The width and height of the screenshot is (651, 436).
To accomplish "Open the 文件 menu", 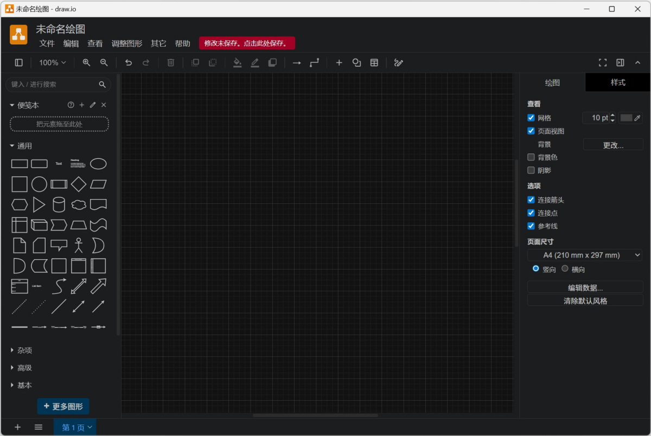I will pyautogui.click(x=47, y=43).
